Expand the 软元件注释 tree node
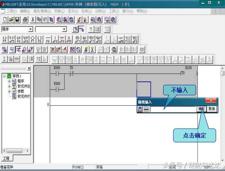The width and height of the screenshot is (225, 171). [9, 86]
